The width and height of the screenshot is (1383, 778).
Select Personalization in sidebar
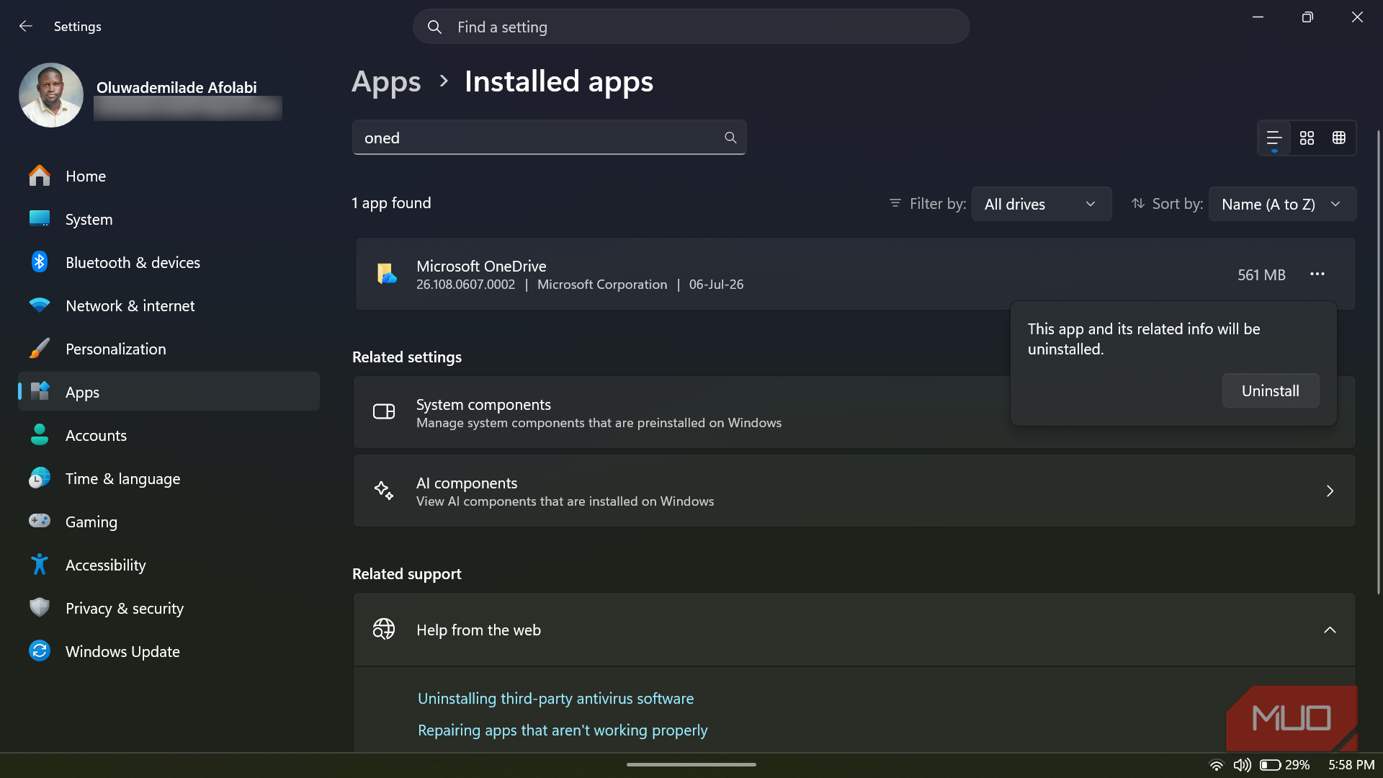[x=169, y=349]
